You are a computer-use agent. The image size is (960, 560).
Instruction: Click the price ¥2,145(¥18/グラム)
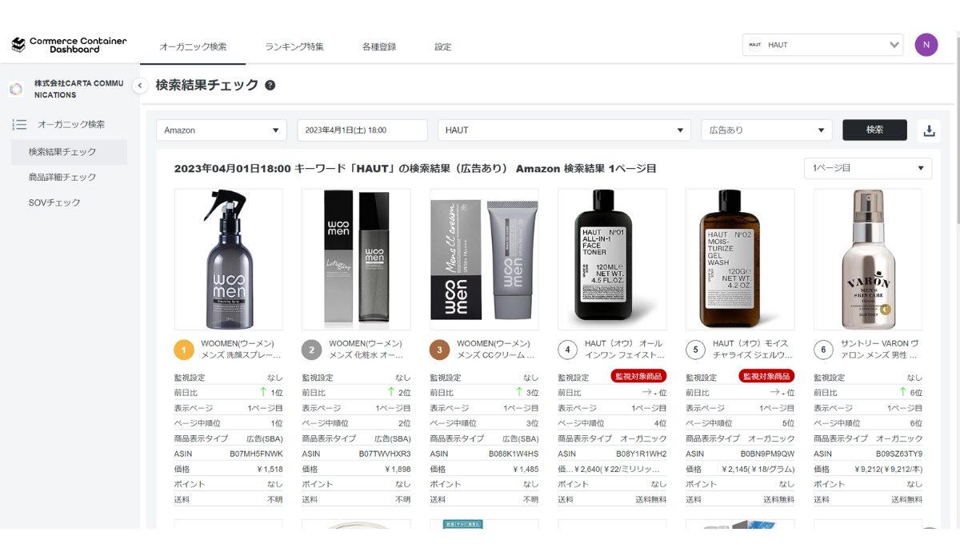758,469
